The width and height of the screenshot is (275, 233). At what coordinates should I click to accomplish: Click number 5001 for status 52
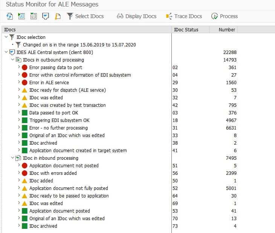pos(231,188)
